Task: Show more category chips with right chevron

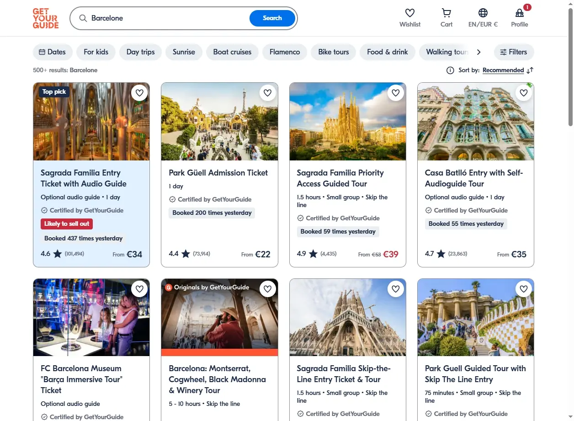Action: coord(478,52)
